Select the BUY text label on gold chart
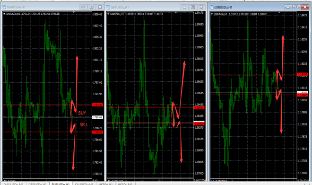Image resolution: width=312 pixels, height=185 pixels. [x=82, y=113]
